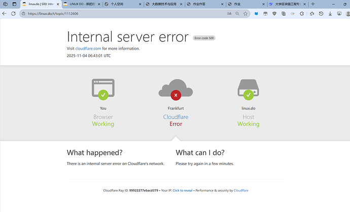Open the blue cat extension icon

point(256,14)
